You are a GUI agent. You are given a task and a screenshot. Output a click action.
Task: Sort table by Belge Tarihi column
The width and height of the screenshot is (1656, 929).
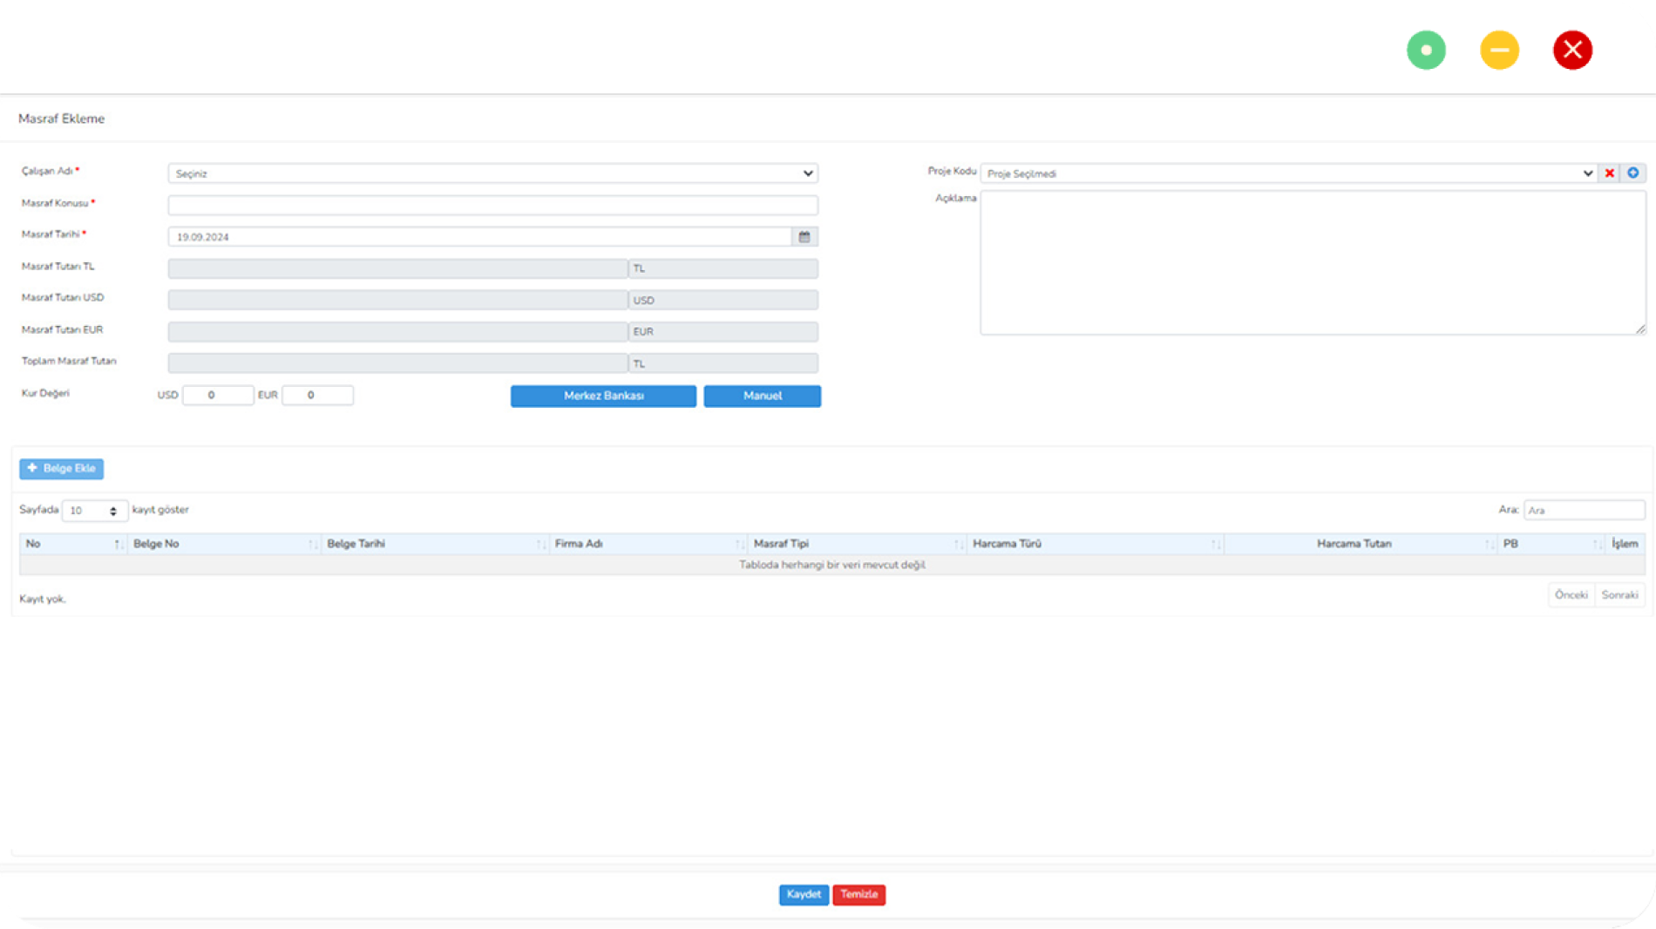(x=435, y=544)
